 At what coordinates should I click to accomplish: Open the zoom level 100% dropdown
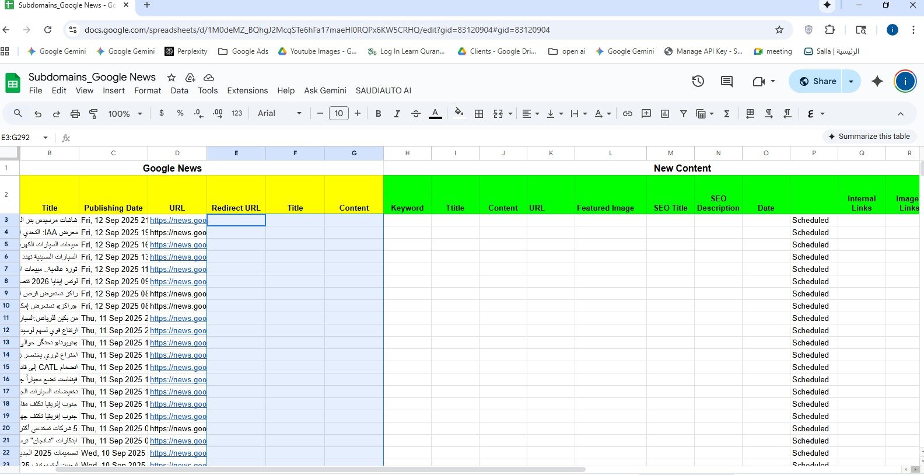point(125,114)
